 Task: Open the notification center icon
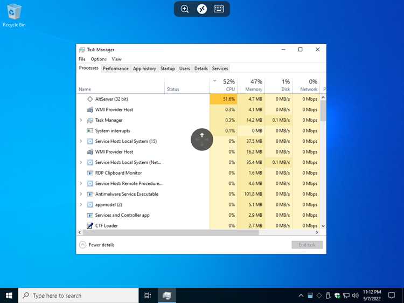click(x=392, y=295)
